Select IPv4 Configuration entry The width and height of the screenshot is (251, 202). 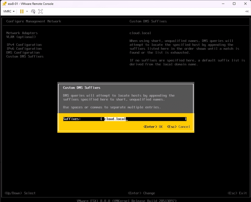click(24, 45)
